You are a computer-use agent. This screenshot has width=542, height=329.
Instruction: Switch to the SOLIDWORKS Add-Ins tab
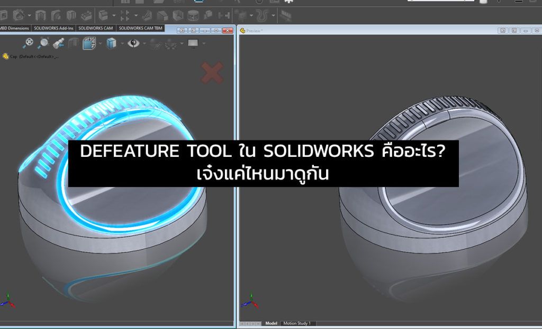point(53,29)
